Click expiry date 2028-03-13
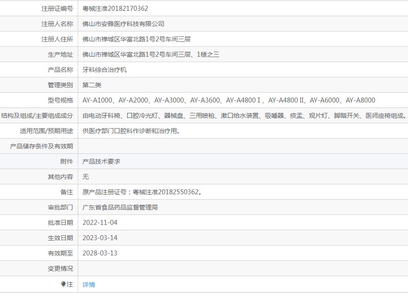This screenshot has width=408, height=295. [x=100, y=253]
